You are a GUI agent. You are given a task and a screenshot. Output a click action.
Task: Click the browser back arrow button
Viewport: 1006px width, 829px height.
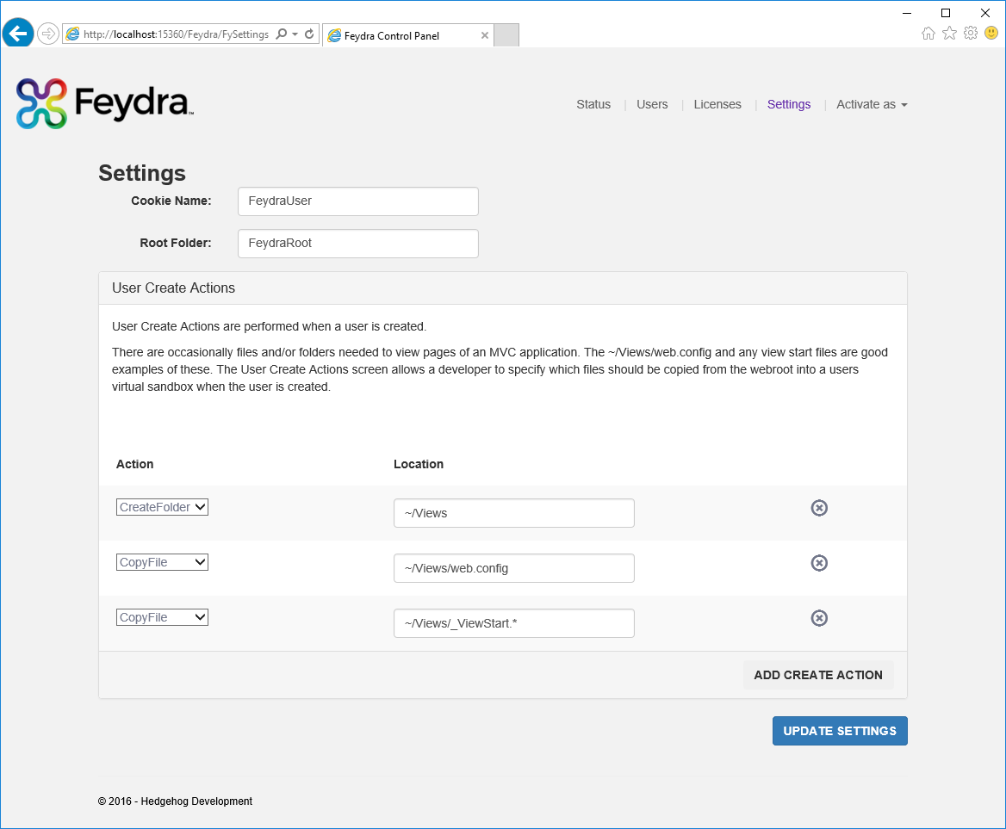coord(18,33)
